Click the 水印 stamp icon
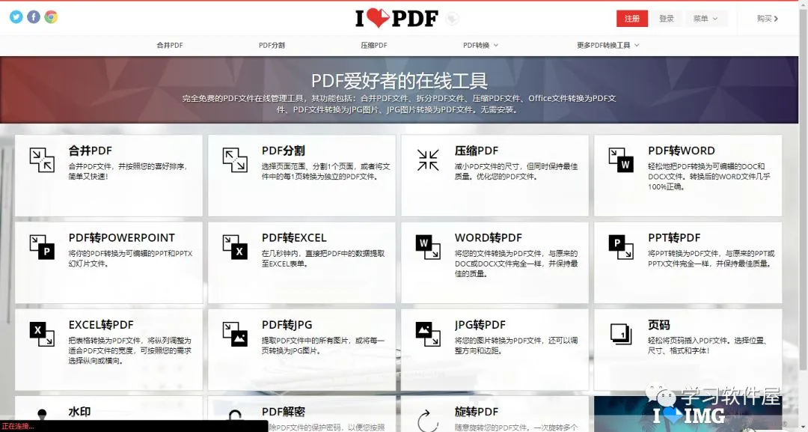Viewport: 808px width, 432px height. [x=42, y=416]
